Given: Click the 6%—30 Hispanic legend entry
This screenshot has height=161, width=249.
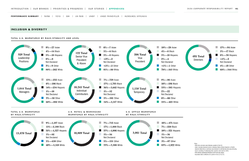Looking at the screenshot, I should (x=228, y=55).
